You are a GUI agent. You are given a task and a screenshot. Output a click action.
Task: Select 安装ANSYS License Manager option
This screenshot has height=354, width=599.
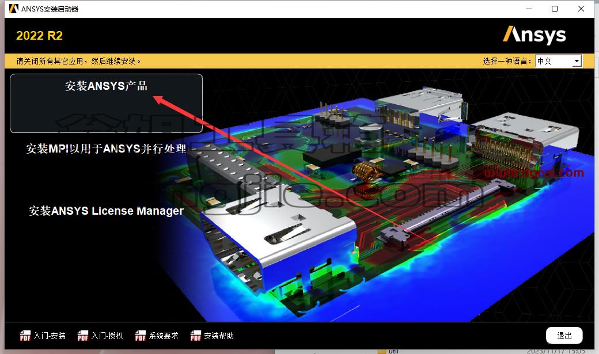click(x=106, y=211)
